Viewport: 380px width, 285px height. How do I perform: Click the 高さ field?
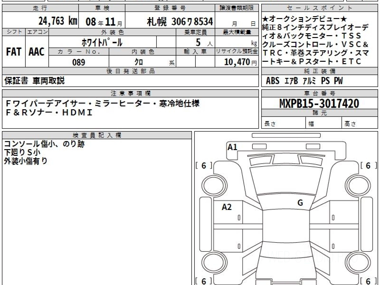[360, 123]
